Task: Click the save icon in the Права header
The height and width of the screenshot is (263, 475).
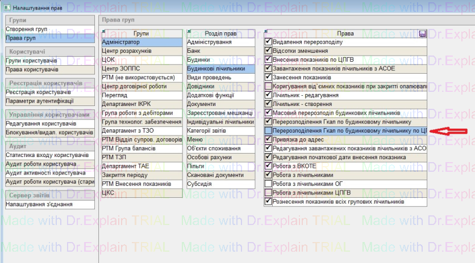Action: [422, 34]
